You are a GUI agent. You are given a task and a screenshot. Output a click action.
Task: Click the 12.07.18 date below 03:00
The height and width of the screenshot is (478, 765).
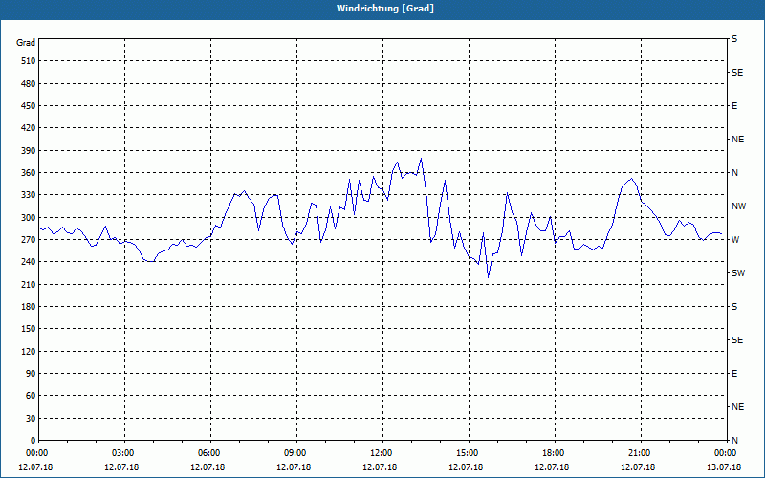point(121,467)
